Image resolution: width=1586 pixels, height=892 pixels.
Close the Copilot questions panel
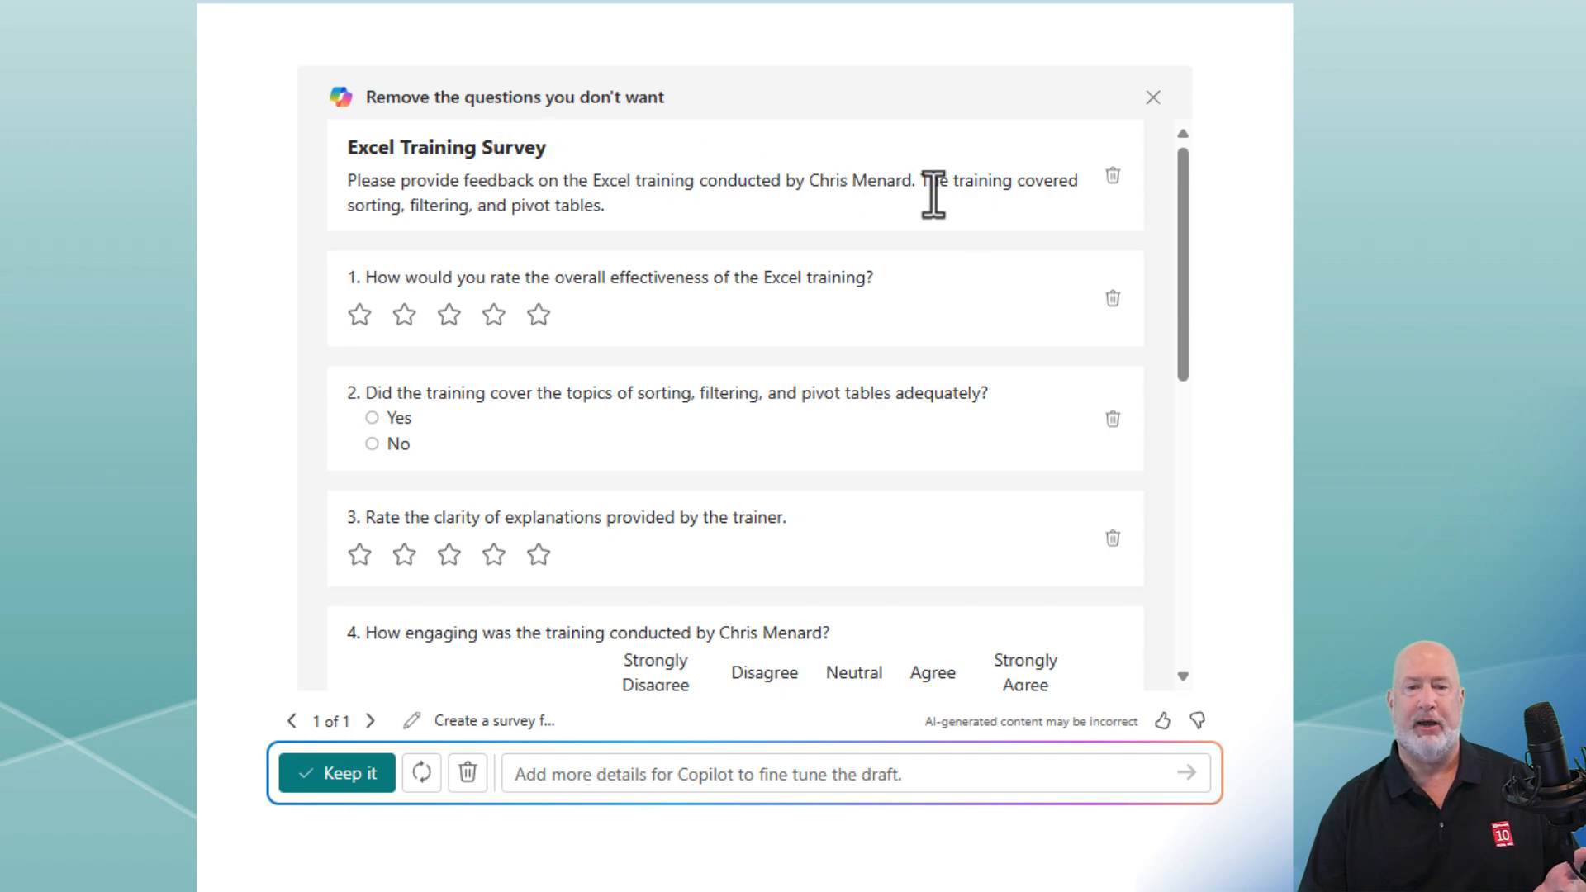(x=1153, y=97)
